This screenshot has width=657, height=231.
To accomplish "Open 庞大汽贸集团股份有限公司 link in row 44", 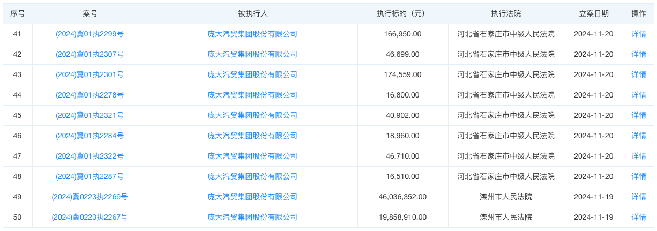I will coord(252,95).
